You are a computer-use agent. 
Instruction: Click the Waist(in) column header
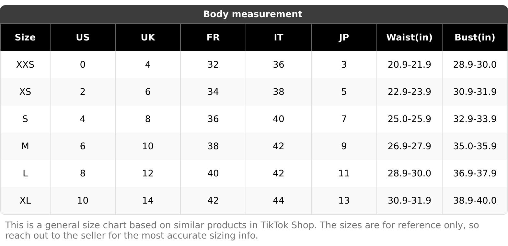pyautogui.click(x=410, y=38)
